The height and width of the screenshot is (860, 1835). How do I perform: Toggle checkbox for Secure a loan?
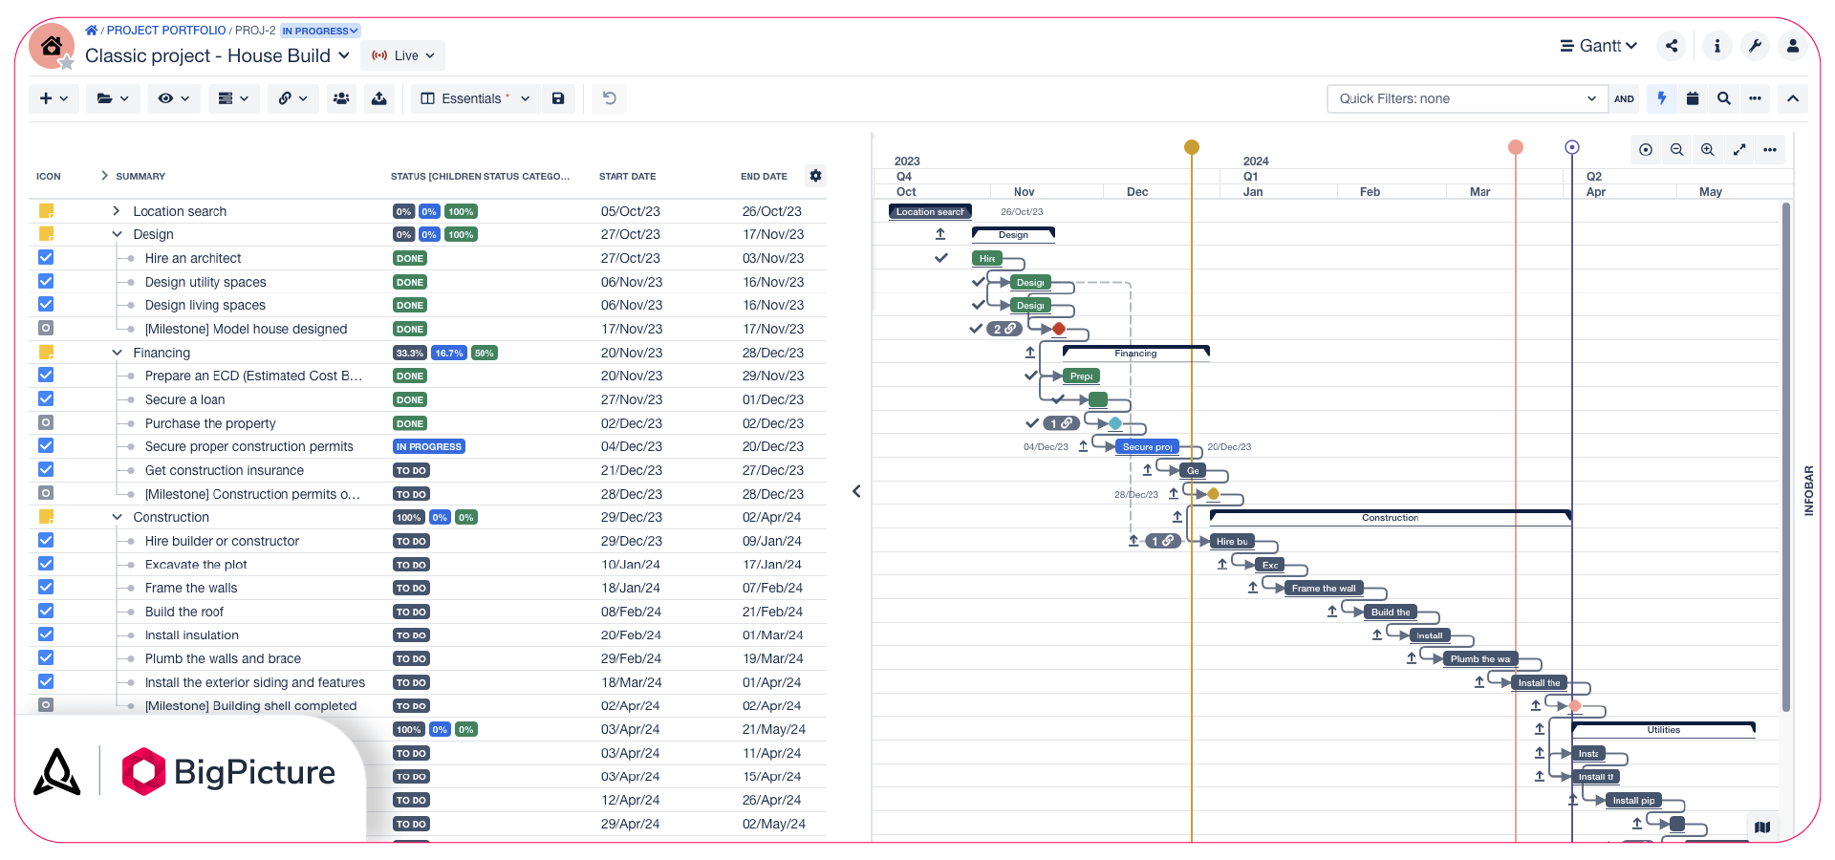46,399
